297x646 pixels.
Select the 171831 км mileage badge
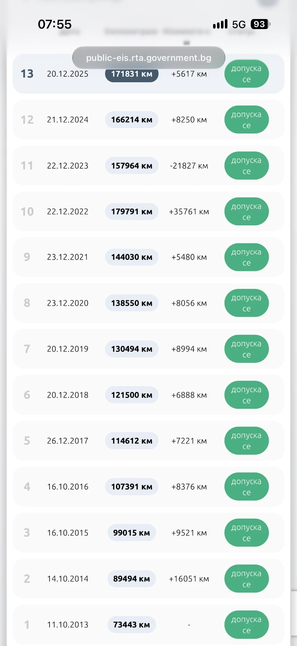(132, 74)
